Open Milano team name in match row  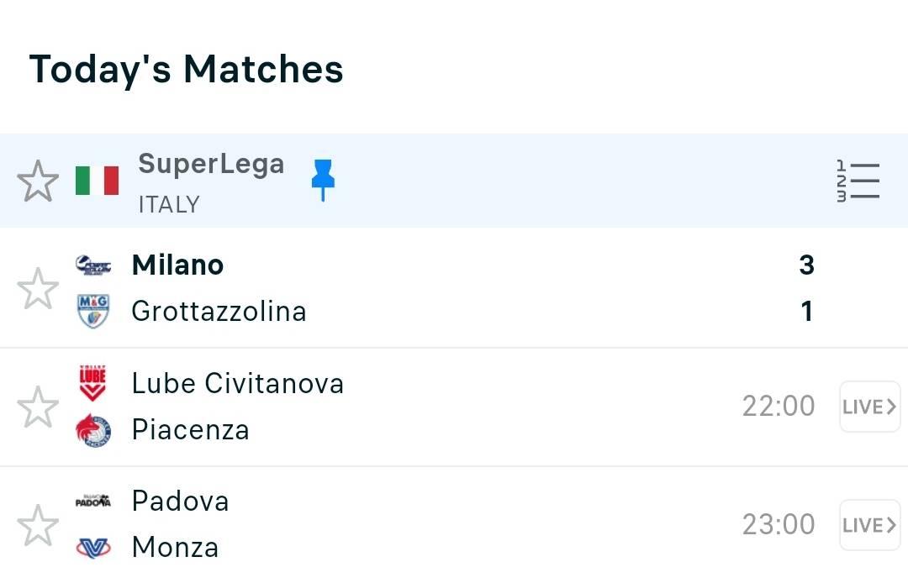(177, 265)
